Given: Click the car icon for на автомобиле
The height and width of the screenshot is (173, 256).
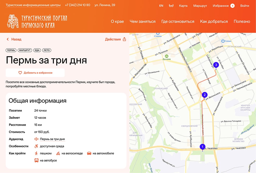Looking at the screenshot, I should 89,153.
